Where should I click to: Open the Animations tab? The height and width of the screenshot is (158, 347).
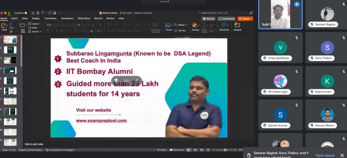click(67, 19)
